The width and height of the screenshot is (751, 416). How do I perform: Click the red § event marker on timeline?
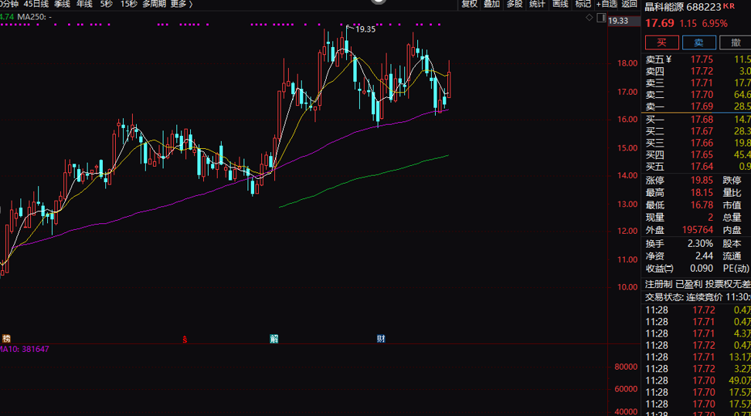(184, 339)
